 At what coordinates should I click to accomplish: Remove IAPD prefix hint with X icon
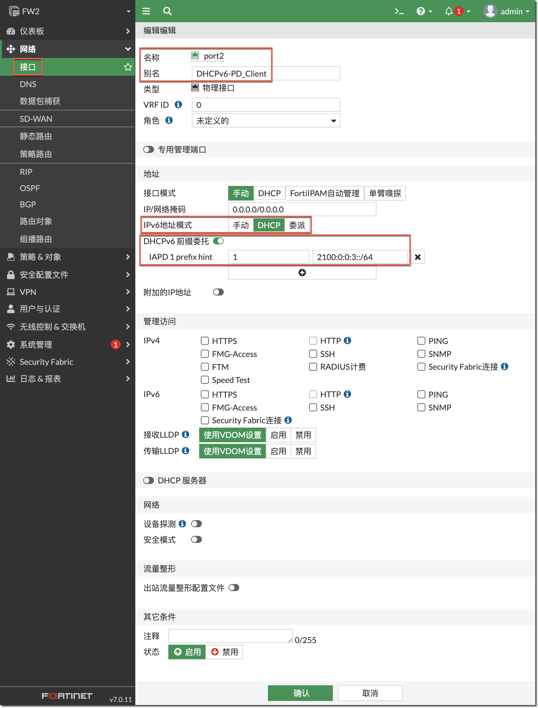pyautogui.click(x=418, y=257)
